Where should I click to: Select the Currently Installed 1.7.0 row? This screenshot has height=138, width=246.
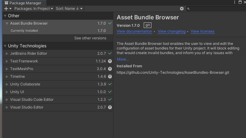(x=58, y=31)
